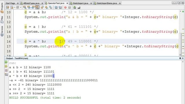Image resolution: width=185 pixels, height=104 pixels.
Task: Click line number 10 in the gutter
Action: tap(8, 12)
